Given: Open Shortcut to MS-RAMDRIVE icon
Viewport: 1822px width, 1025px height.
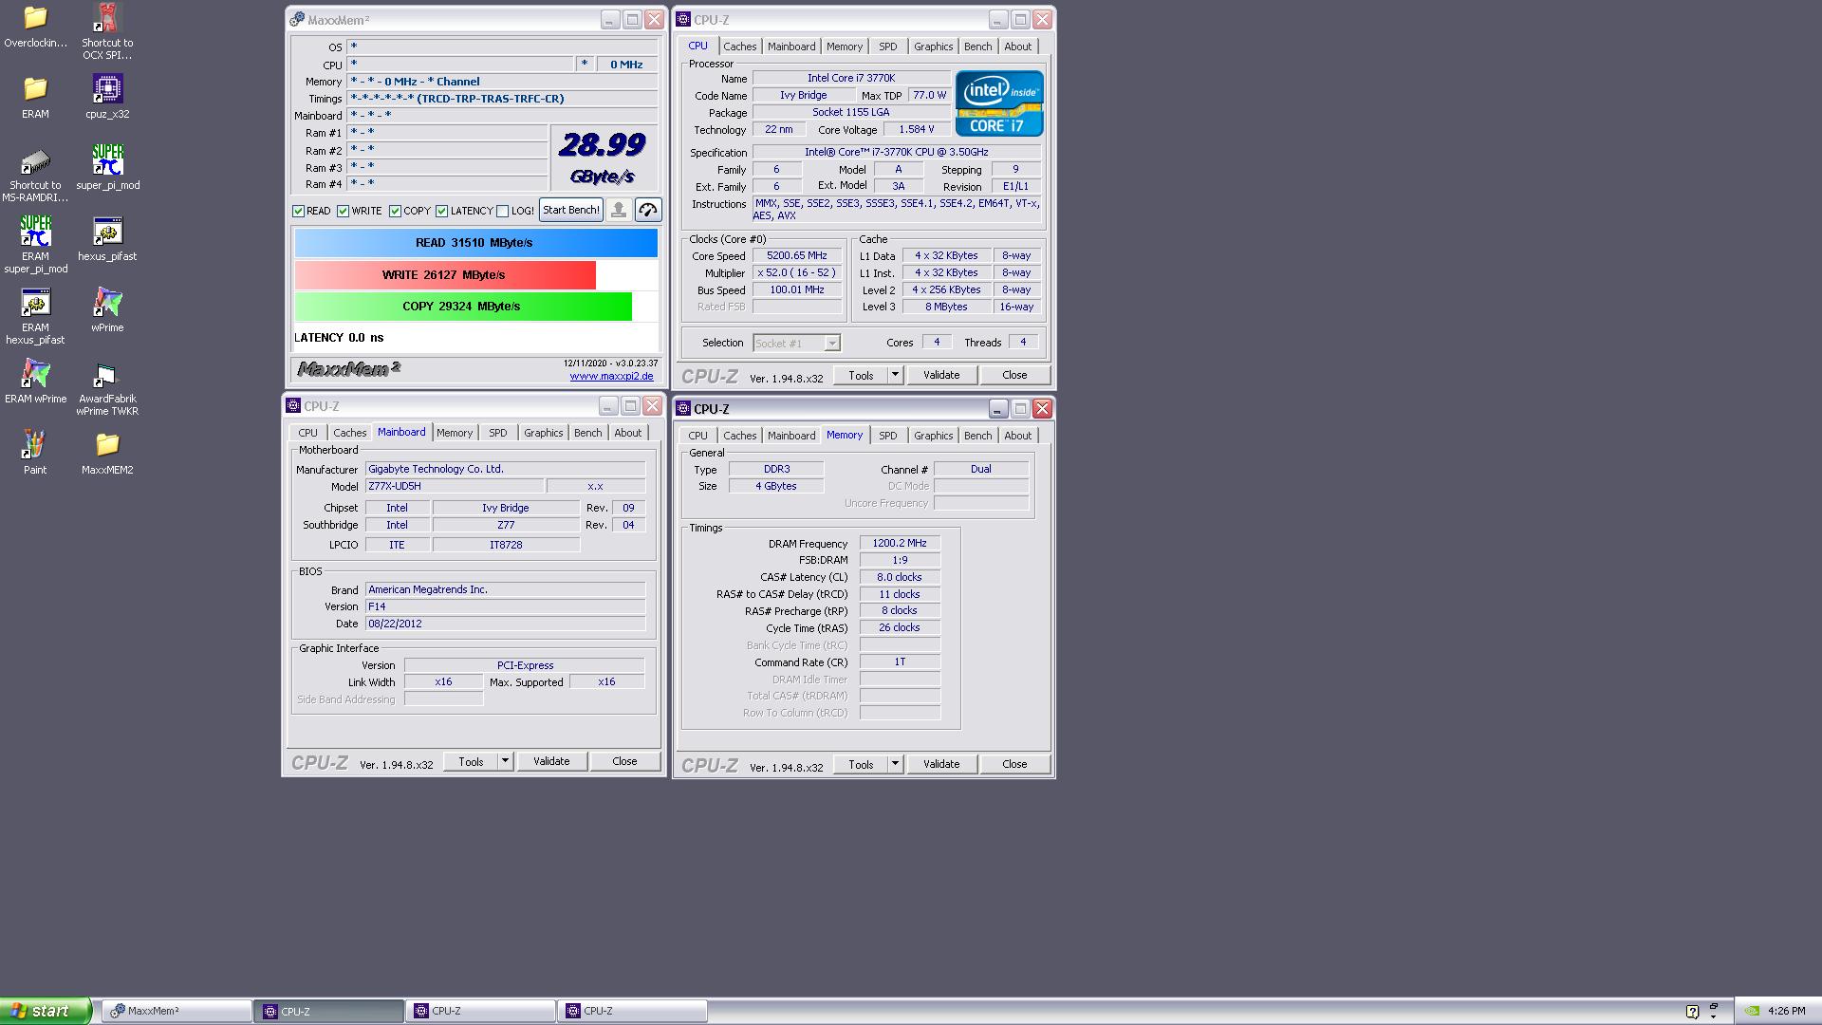Looking at the screenshot, I should pyautogui.click(x=35, y=175).
